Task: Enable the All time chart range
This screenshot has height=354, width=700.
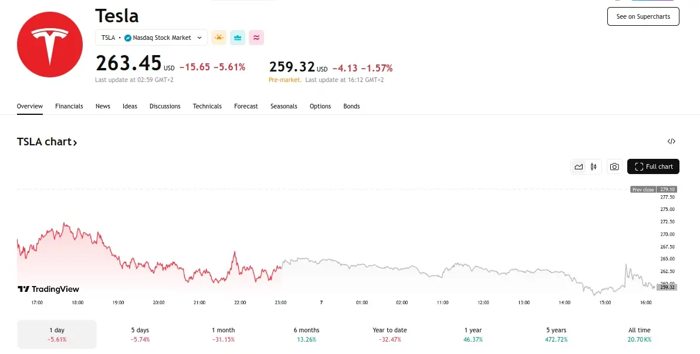Action: point(639,334)
